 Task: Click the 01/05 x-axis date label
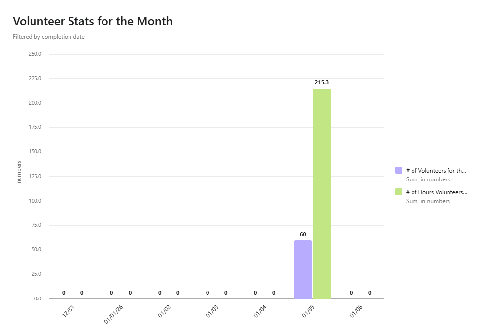click(308, 311)
